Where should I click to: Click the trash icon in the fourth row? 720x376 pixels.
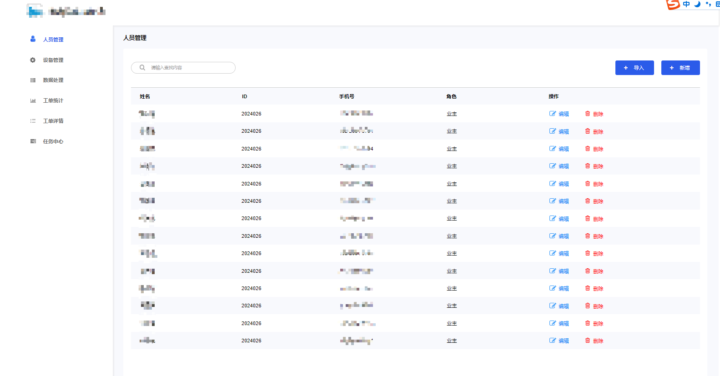(x=588, y=166)
